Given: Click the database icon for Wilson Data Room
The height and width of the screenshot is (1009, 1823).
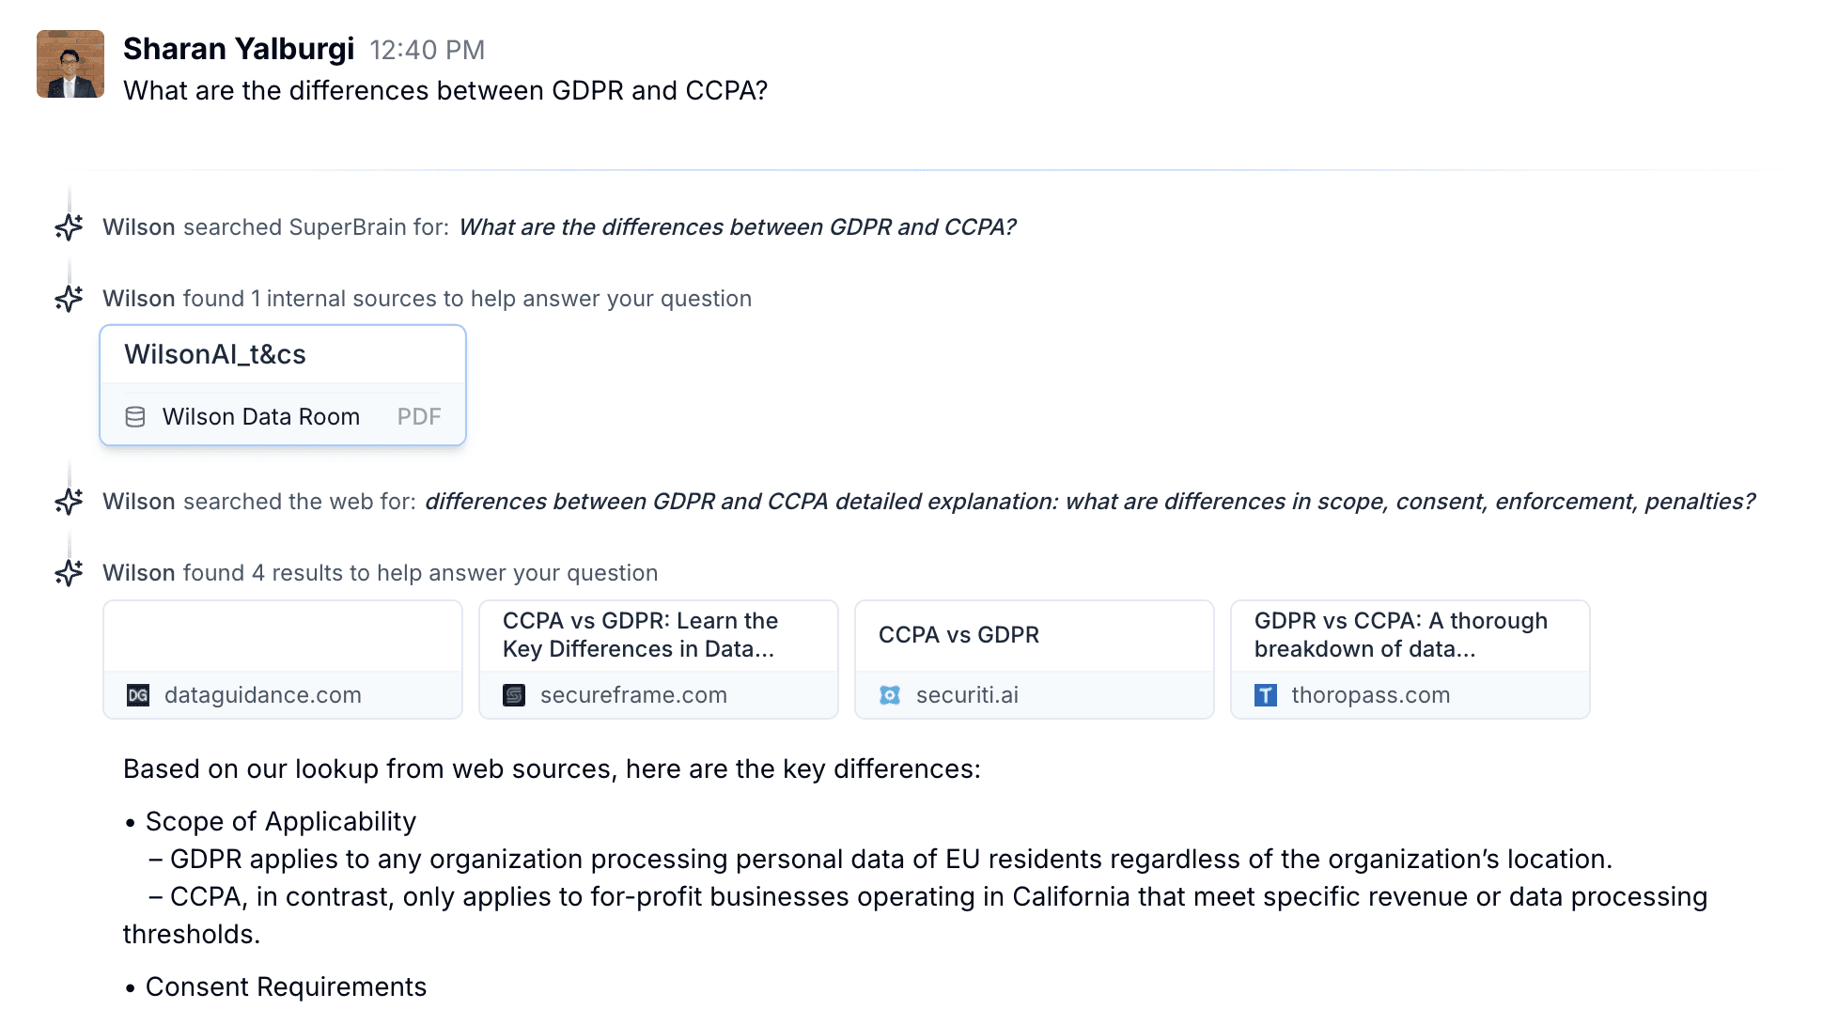Looking at the screenshot, I should coord(135,417).
